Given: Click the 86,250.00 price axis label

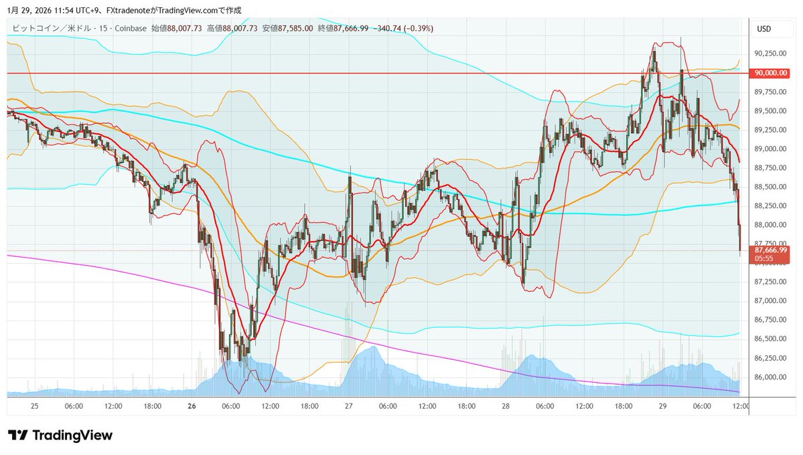Looking at the screenshot, I should 770,358.
